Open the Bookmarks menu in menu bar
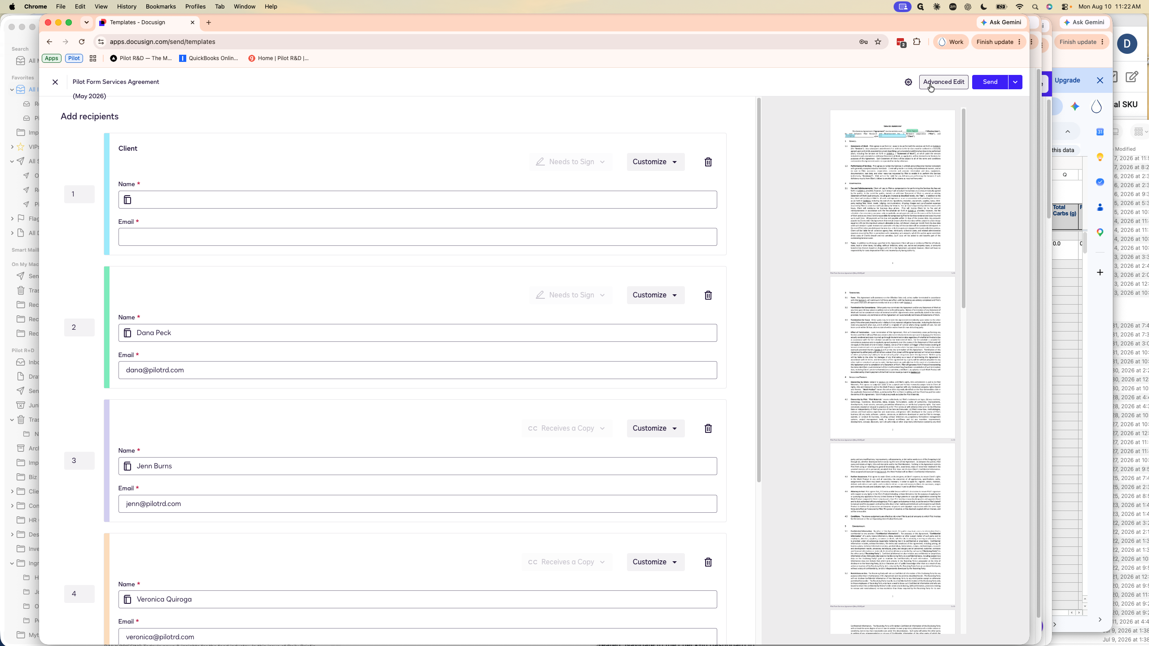Image resolution: width=1149 pixels, height=646 pixels. click(161, 6)
